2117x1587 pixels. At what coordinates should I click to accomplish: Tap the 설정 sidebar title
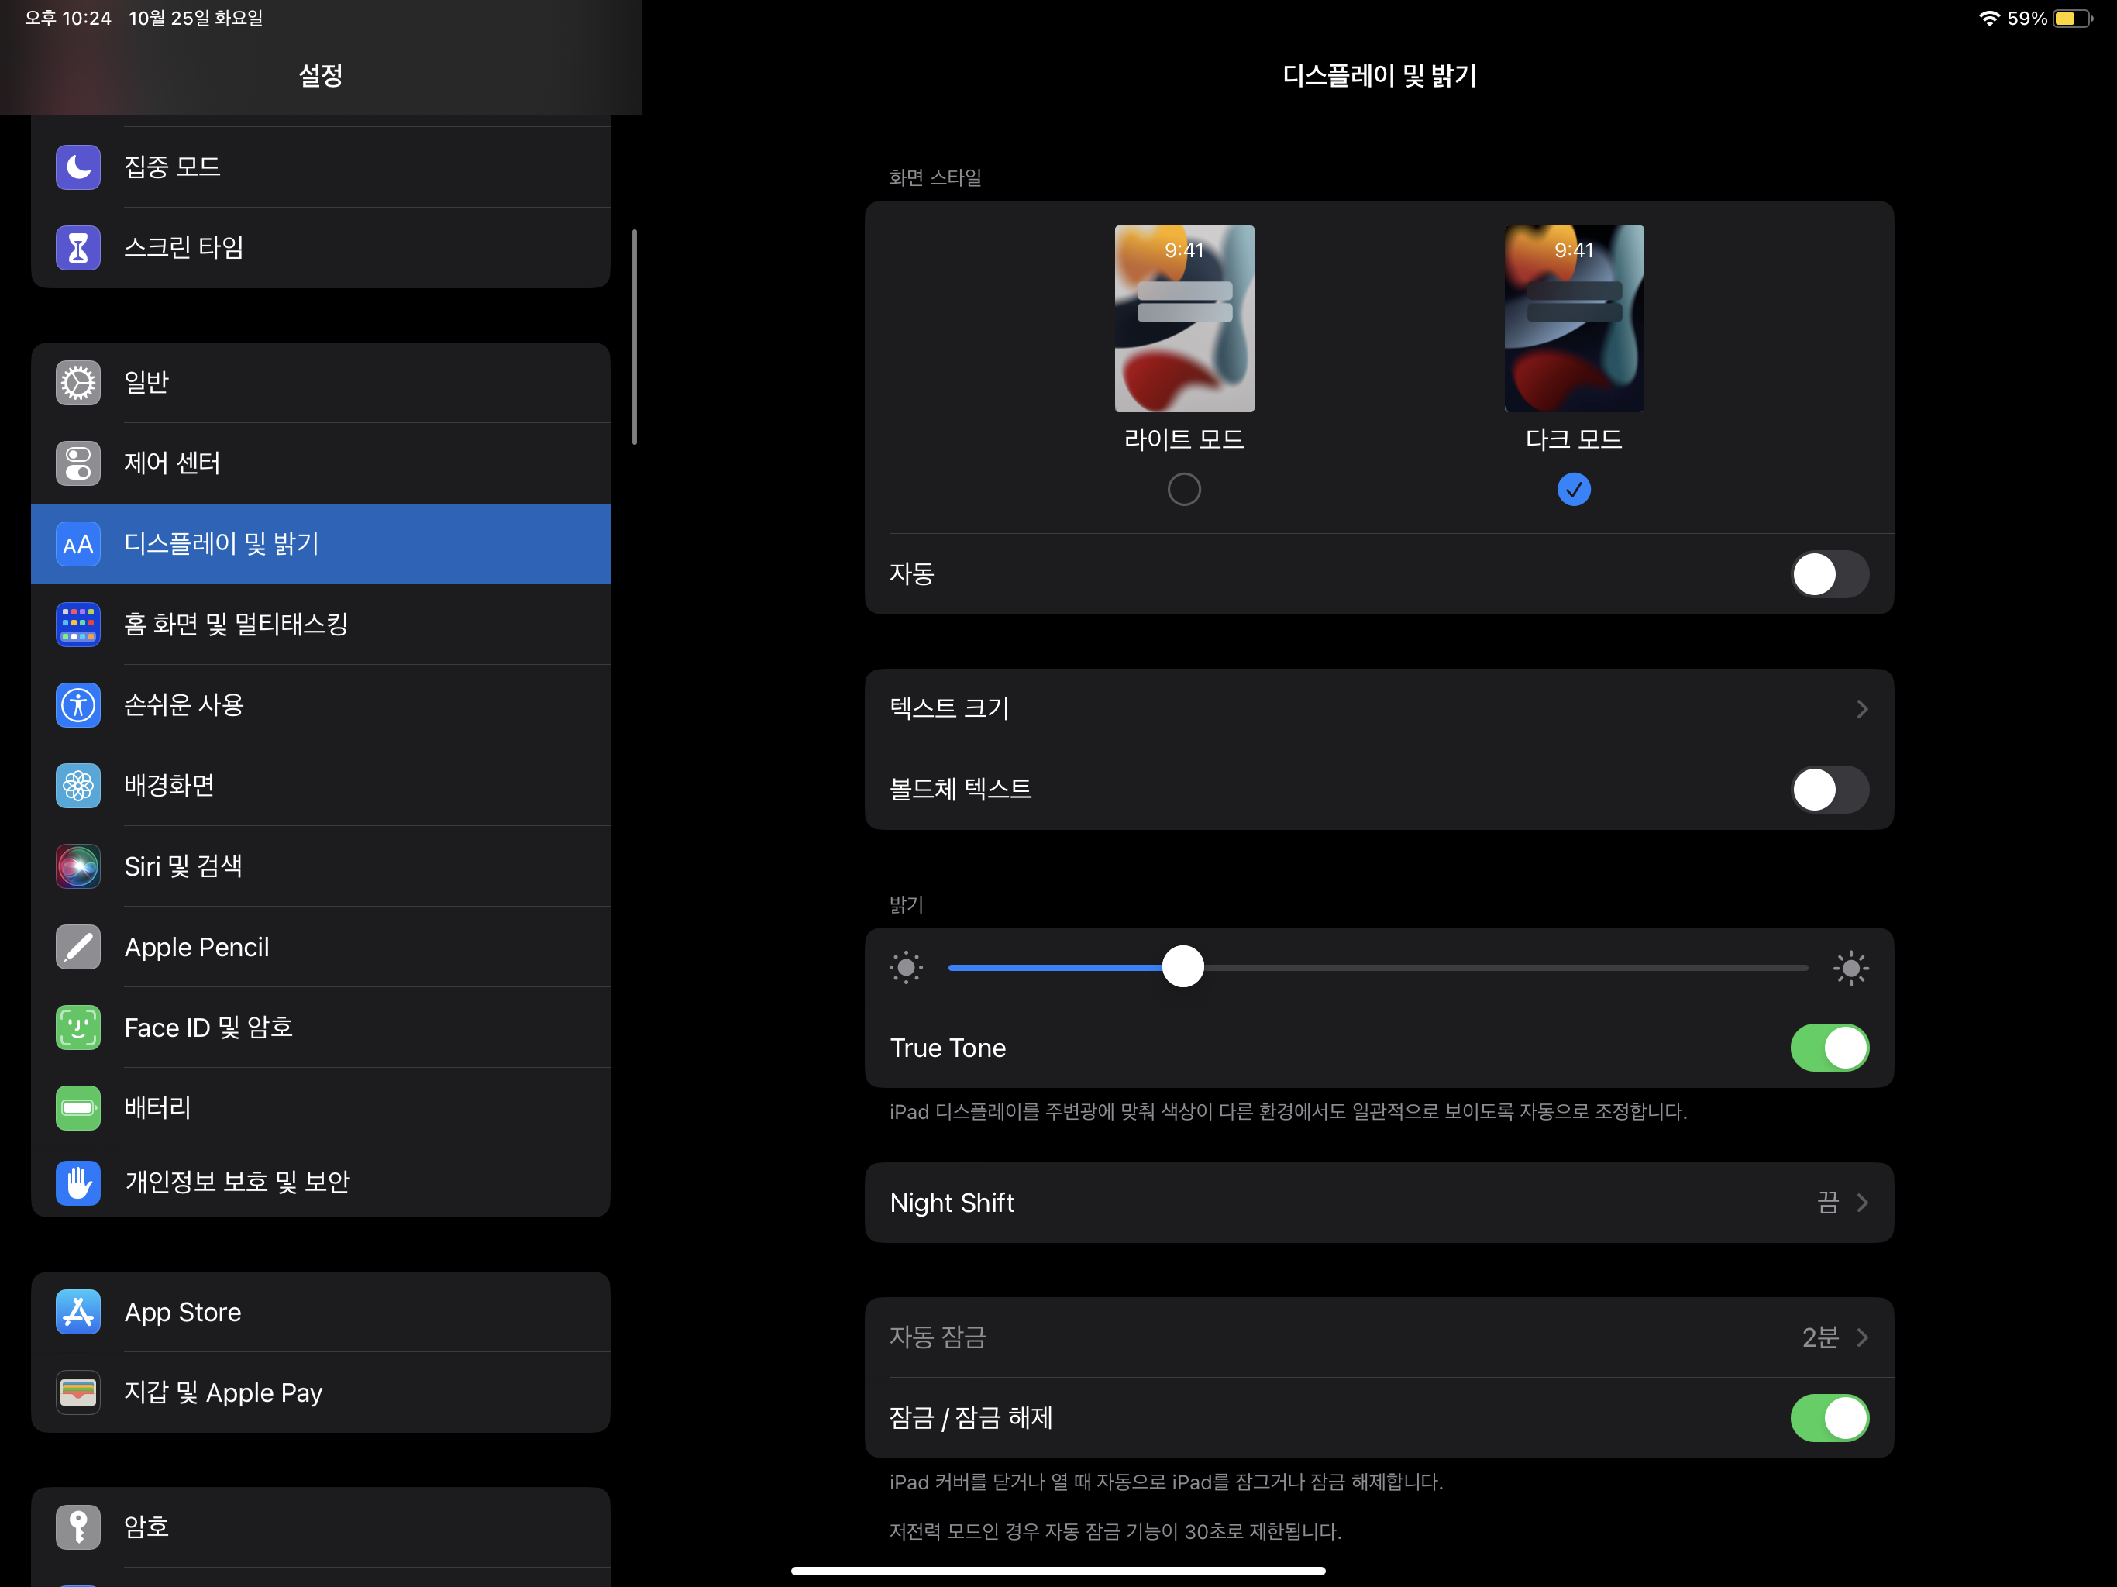(321, 76)
